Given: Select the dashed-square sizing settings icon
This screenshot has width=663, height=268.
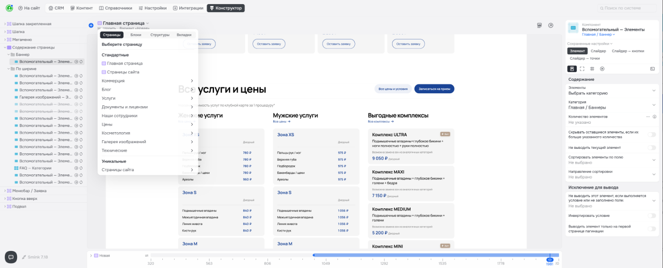Looking at the screenshot, I should 582,69.
